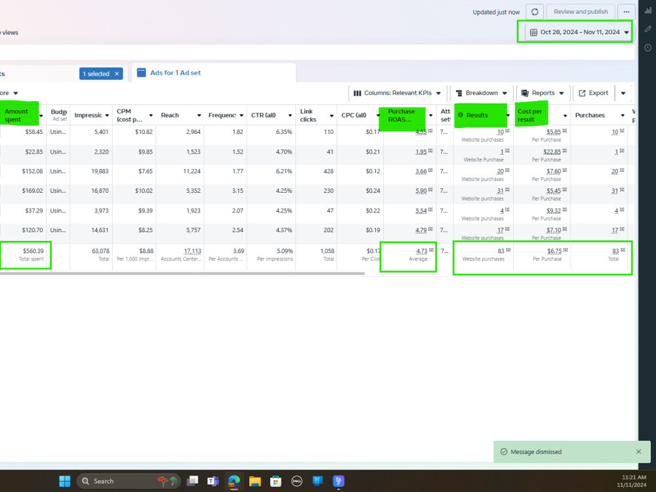Open File Explorer from the taskbar

[x=255, y=481]
